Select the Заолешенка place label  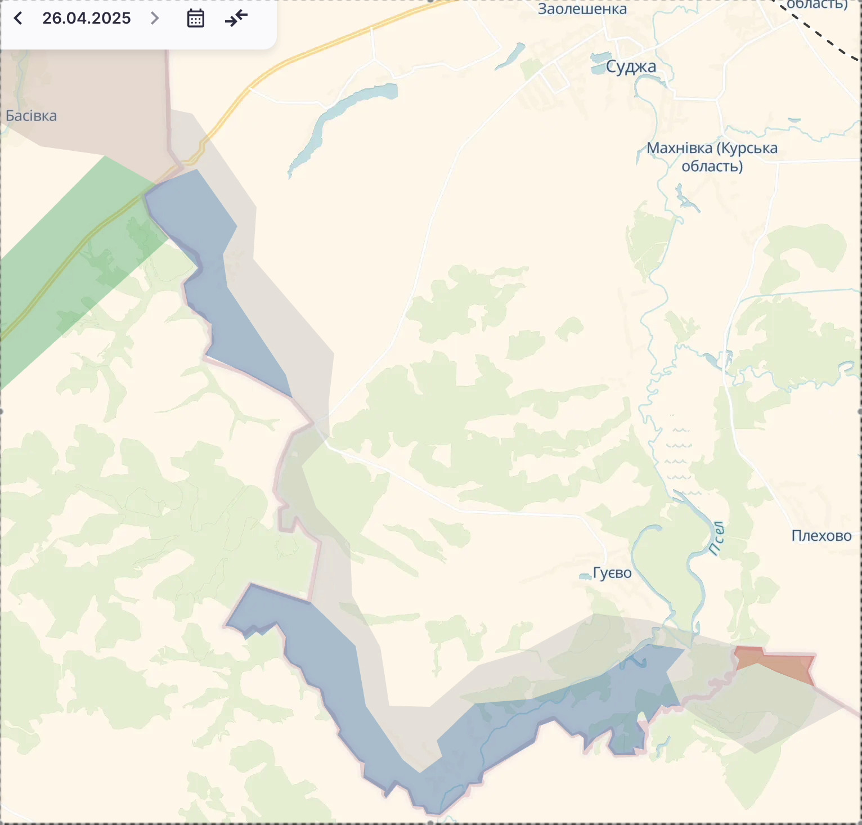(582, 9)
